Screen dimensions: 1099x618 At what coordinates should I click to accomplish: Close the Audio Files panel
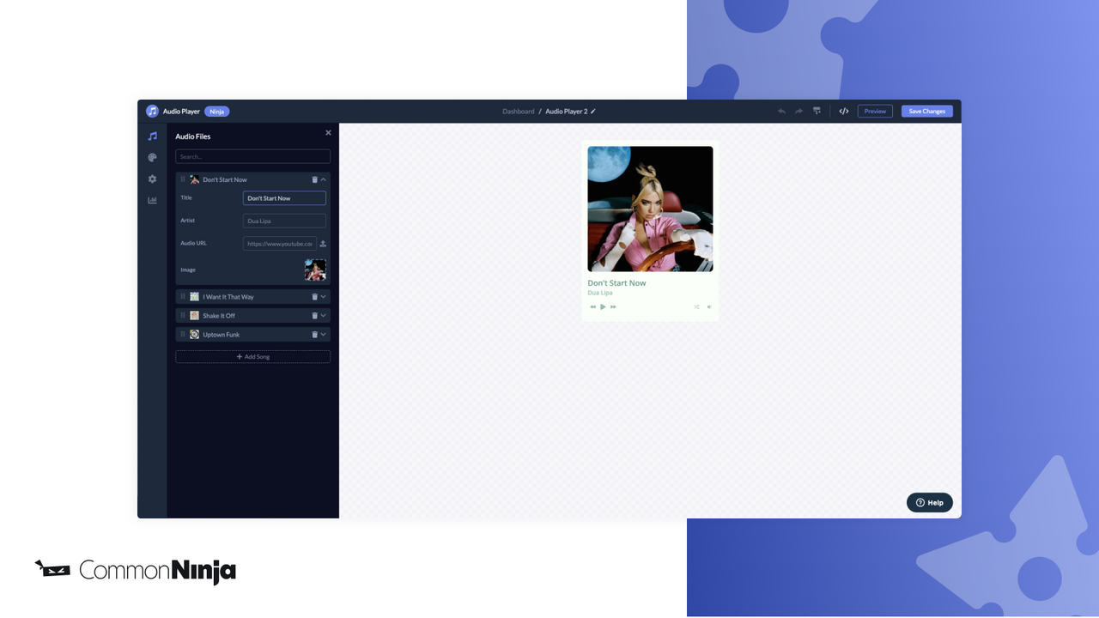pos(328,133)
